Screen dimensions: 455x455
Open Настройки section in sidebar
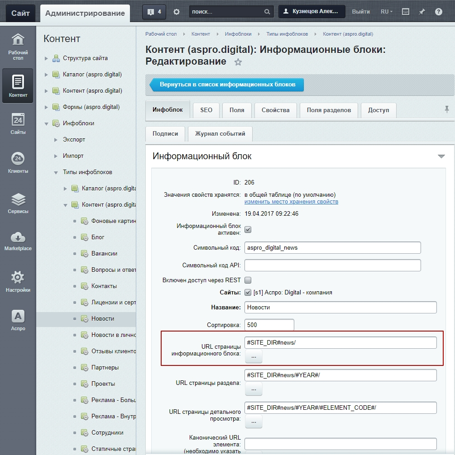pos(18,281)
